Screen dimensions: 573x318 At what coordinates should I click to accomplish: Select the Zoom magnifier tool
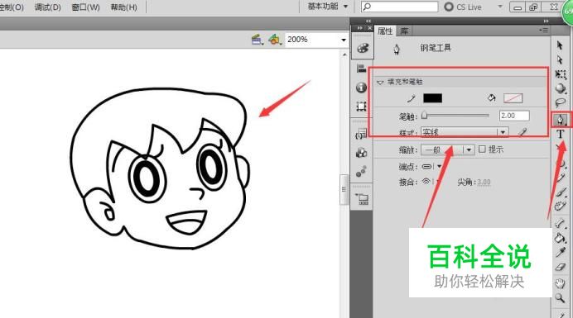point(561,298)
